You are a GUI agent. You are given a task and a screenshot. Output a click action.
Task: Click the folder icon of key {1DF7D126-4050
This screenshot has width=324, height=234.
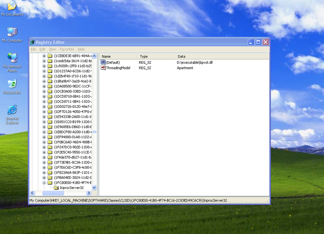tap(50, 112)
